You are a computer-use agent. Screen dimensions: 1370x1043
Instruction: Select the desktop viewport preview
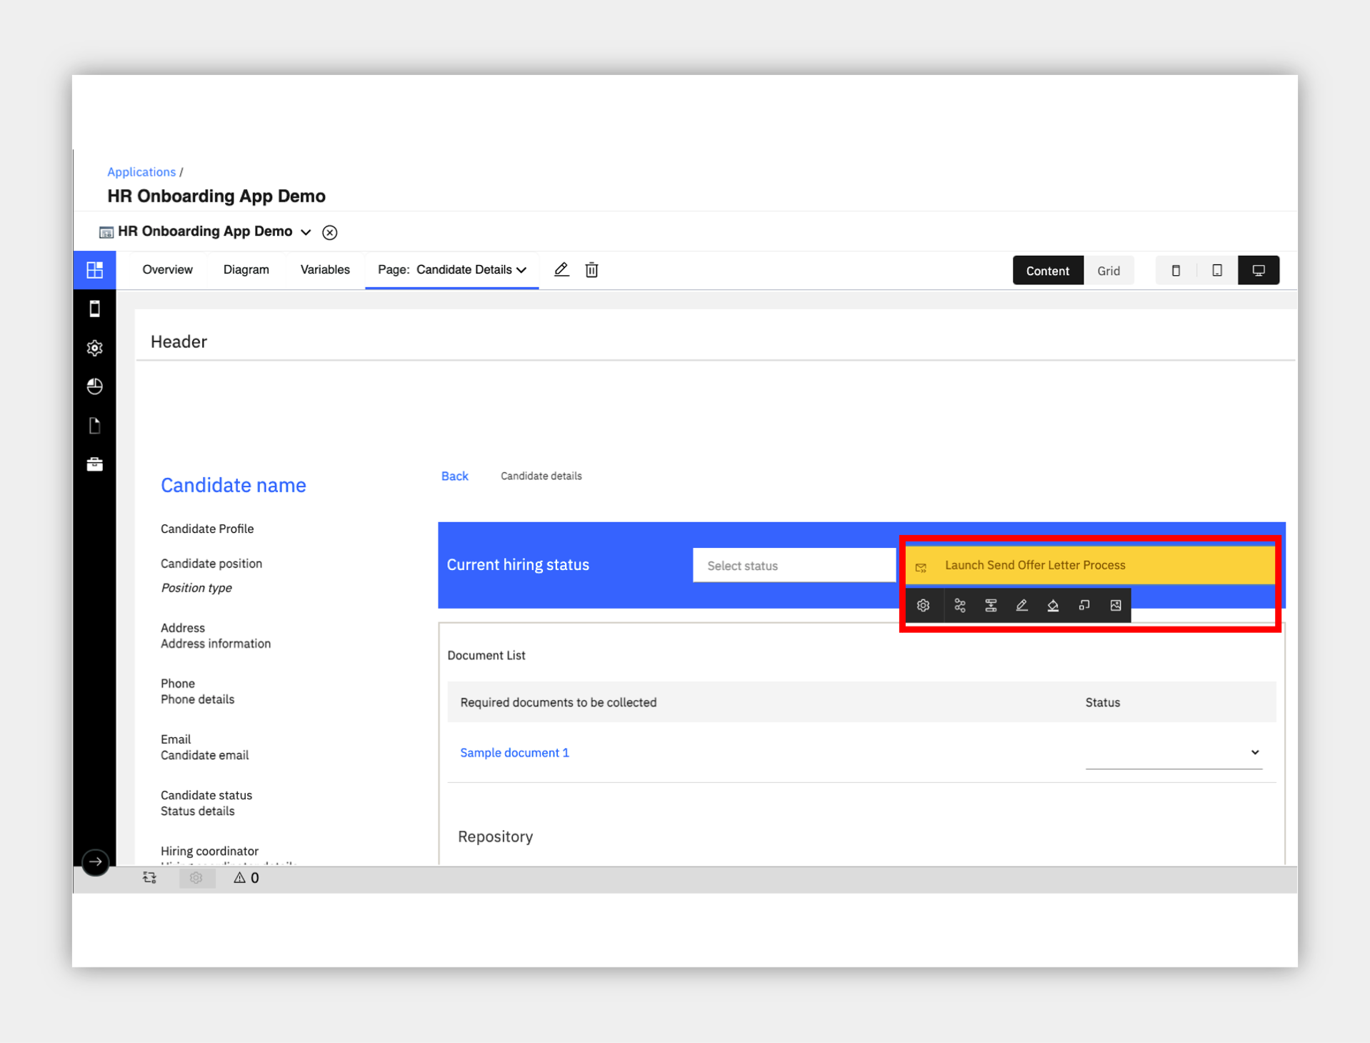pyautogui.click(x=1259, y=271)
